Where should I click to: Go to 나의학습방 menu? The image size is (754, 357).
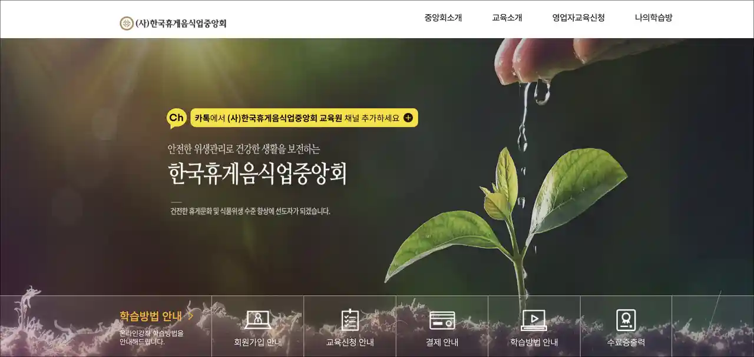click(x=653, y=18)
